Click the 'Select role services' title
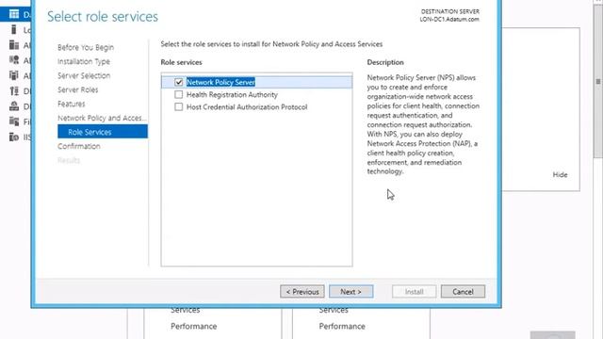This screenshot has height=339, width=603. [x=103, y=17]
